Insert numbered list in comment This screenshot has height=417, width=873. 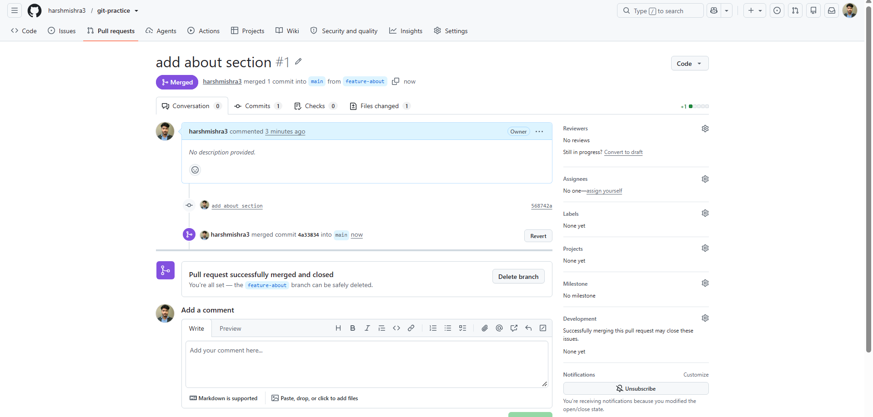click(433, 328)
